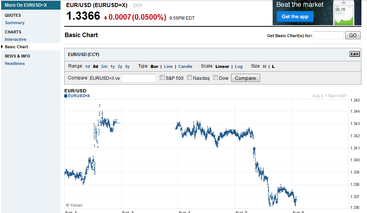
Task: Click the Beat the market ad phone image
Action: 344,13
